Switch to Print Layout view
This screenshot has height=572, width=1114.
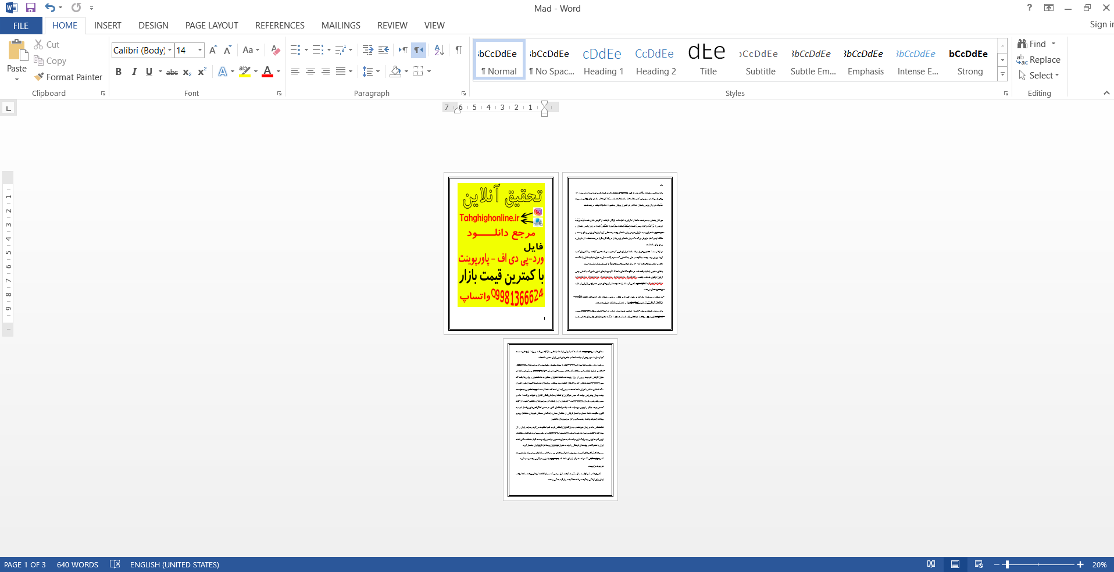955,564
